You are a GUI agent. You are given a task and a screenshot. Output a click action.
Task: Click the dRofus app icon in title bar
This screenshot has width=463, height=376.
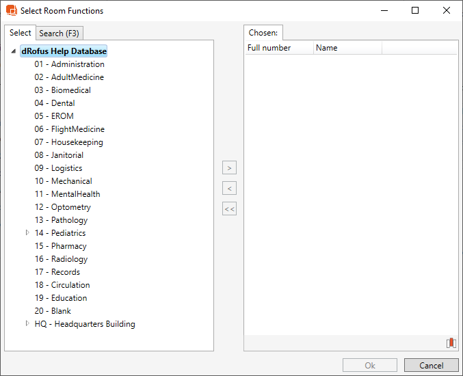[x=10, y=11]
